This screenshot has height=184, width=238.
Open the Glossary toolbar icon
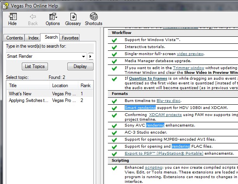pyautogui.click(x=73, y=19)
